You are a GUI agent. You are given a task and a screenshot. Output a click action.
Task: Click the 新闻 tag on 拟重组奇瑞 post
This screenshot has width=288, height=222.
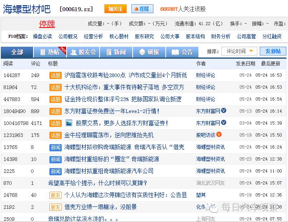pos(55,171)
